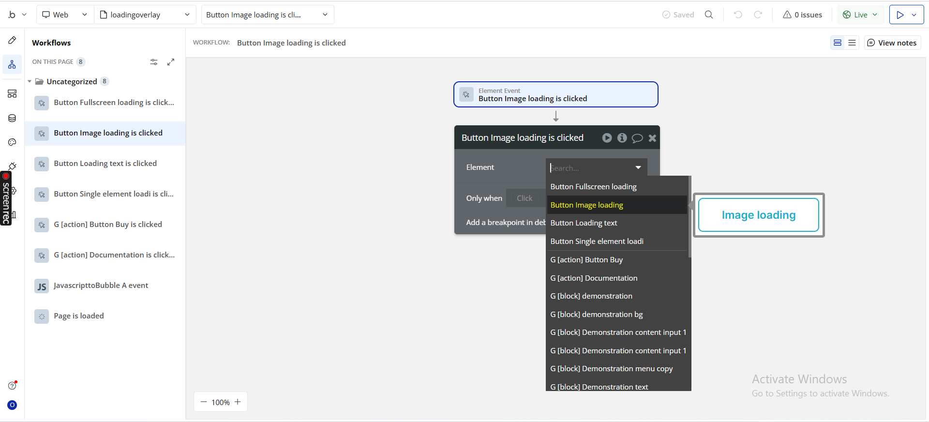Switch to the card layout view toggle
The width and height of the screenshot is (929, 422).
click(838, 43)
